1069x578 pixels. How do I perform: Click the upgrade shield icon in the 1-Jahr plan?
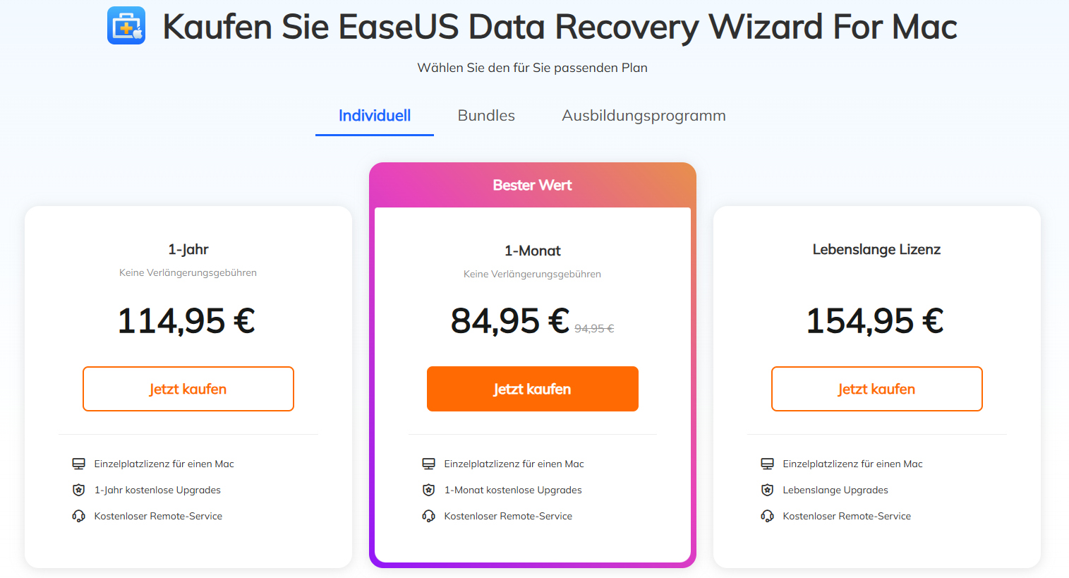click(x=80, y=489)
